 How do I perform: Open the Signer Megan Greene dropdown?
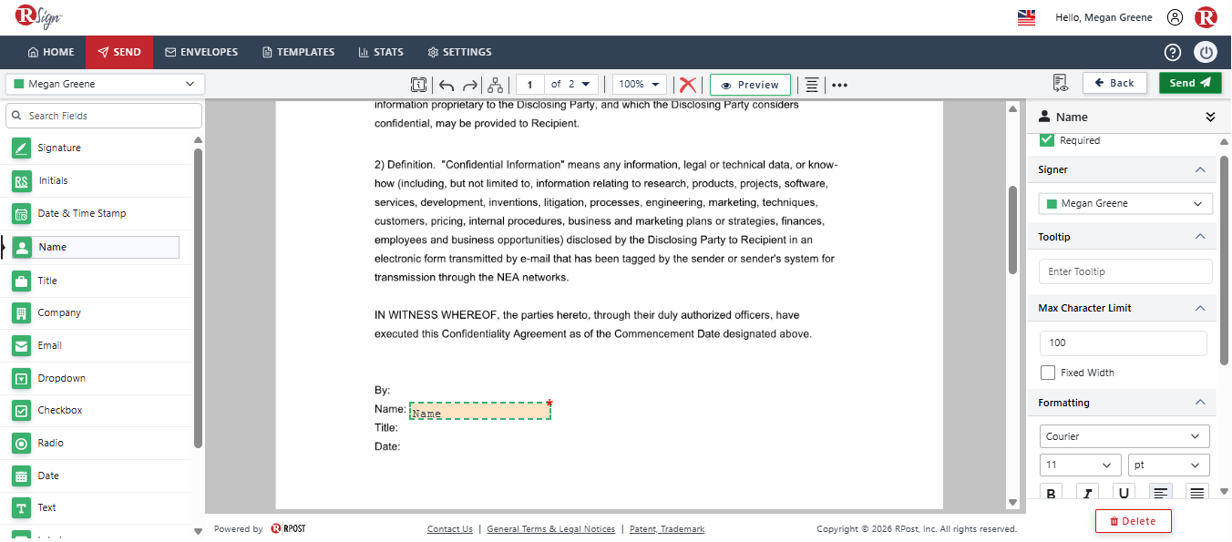pos(1125,203)
